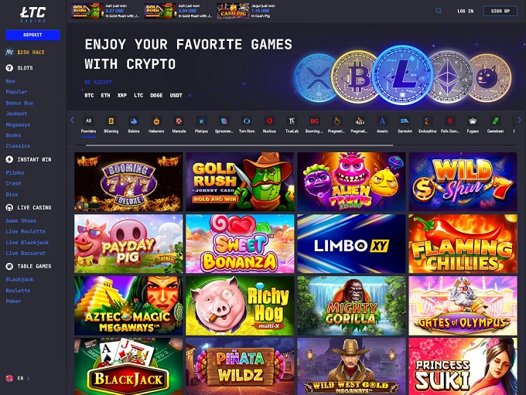Select the Gamebeat provider icon

496,121
